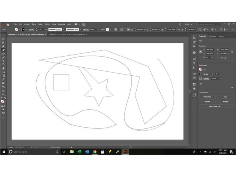The image size is (236, 177).
Task: Toggle constrain width and height proportions link
Action: point(232,52)
